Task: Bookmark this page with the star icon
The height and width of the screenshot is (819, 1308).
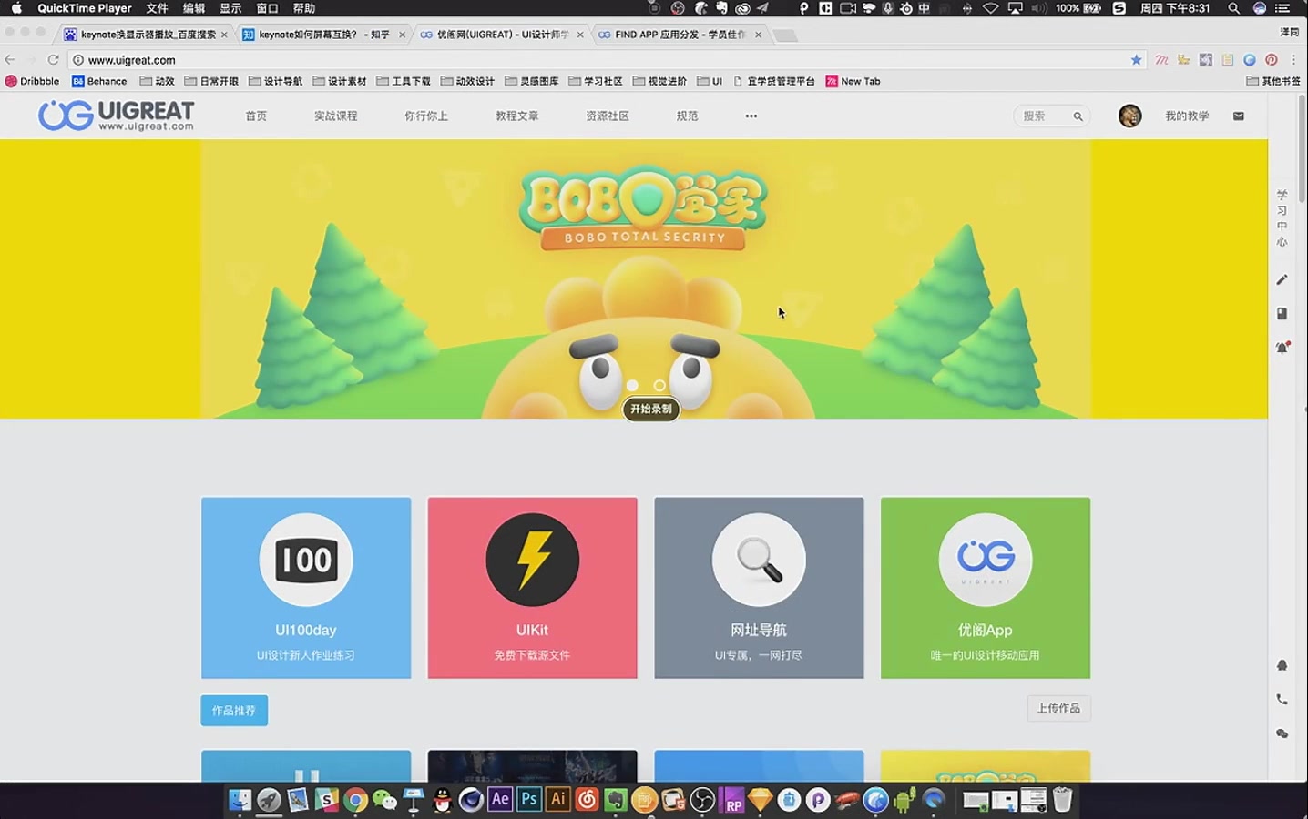Action: [1136, 60]
